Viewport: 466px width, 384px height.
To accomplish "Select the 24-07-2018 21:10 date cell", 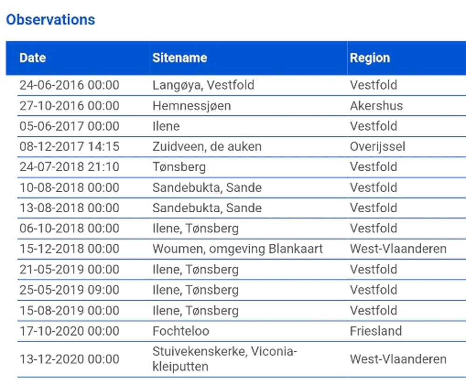I will click(x=69, y=167).
